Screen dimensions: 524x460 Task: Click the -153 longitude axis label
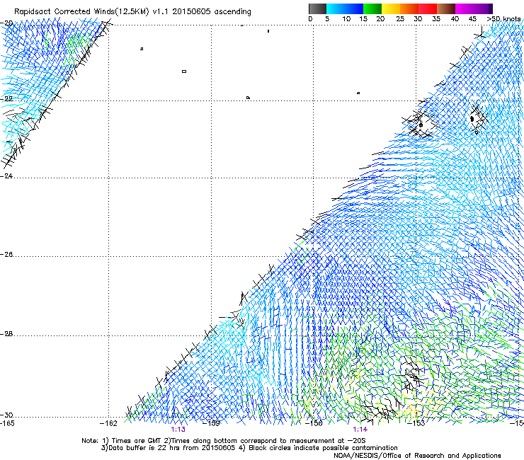click(x=416, y=423)
